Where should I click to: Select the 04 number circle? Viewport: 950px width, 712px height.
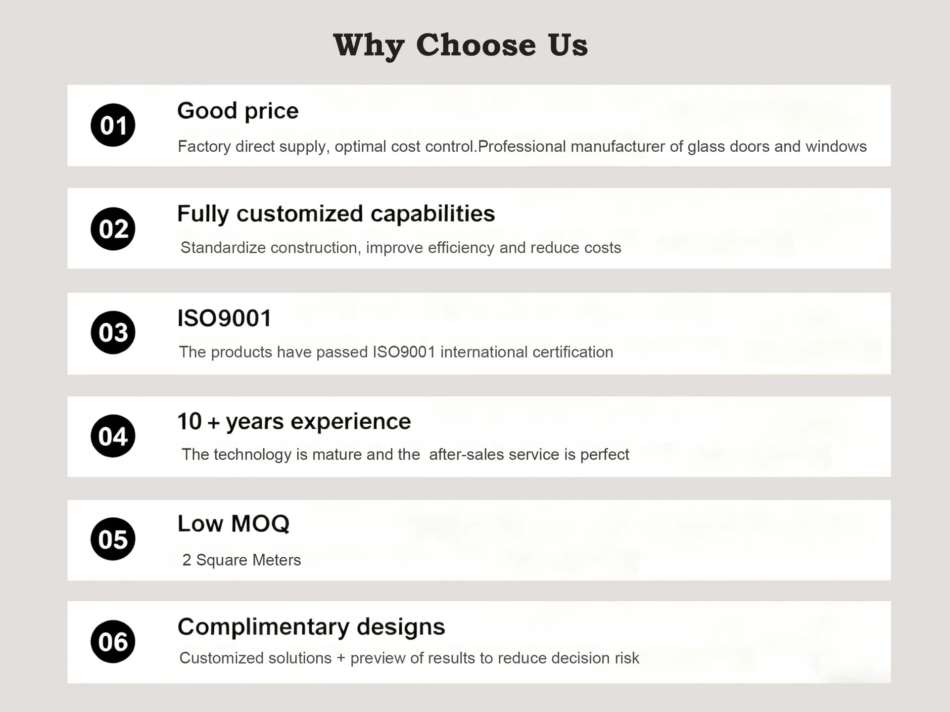(113, 436)
